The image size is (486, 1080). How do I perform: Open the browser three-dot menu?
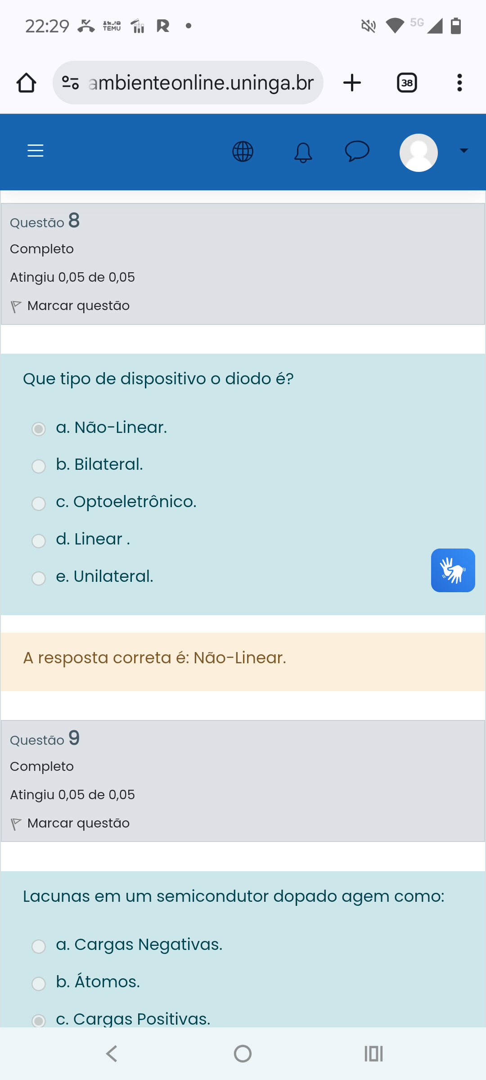[459, 83]
